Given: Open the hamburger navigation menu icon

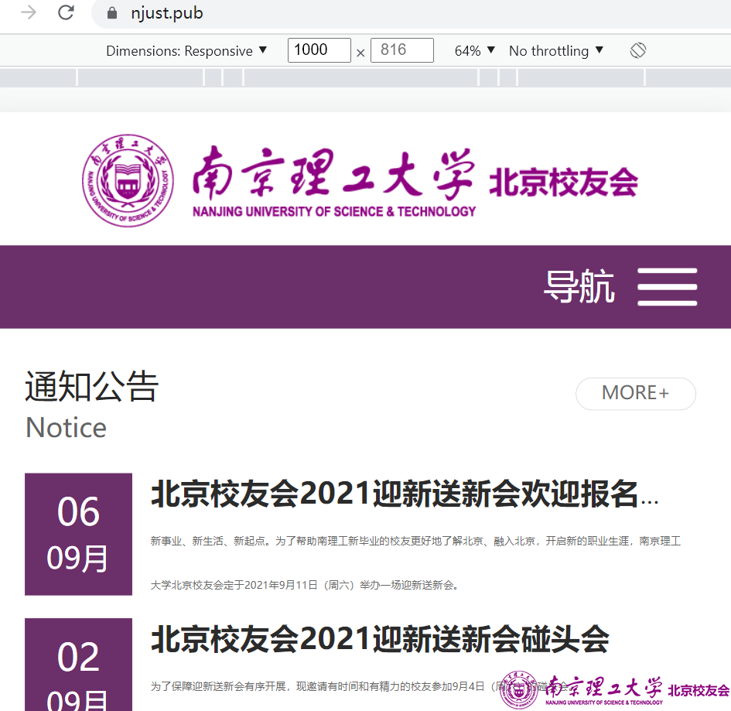Looking at the screenshot, I should coord(667,287).
